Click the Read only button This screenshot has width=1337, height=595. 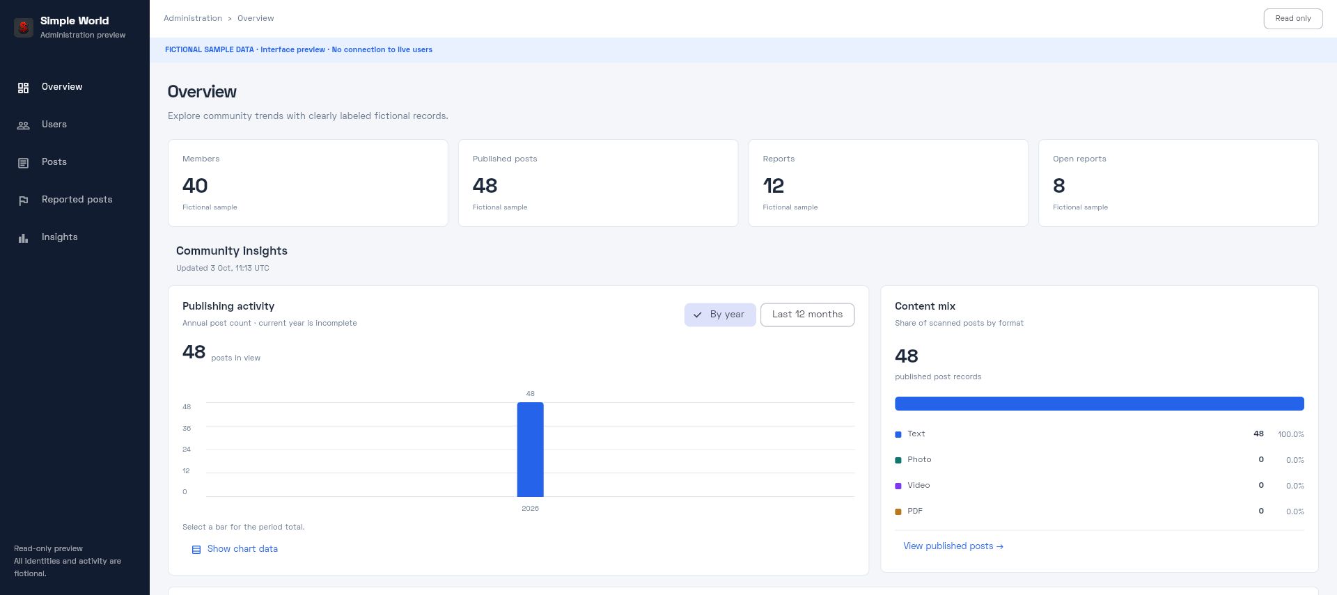tap(1292, 19)
